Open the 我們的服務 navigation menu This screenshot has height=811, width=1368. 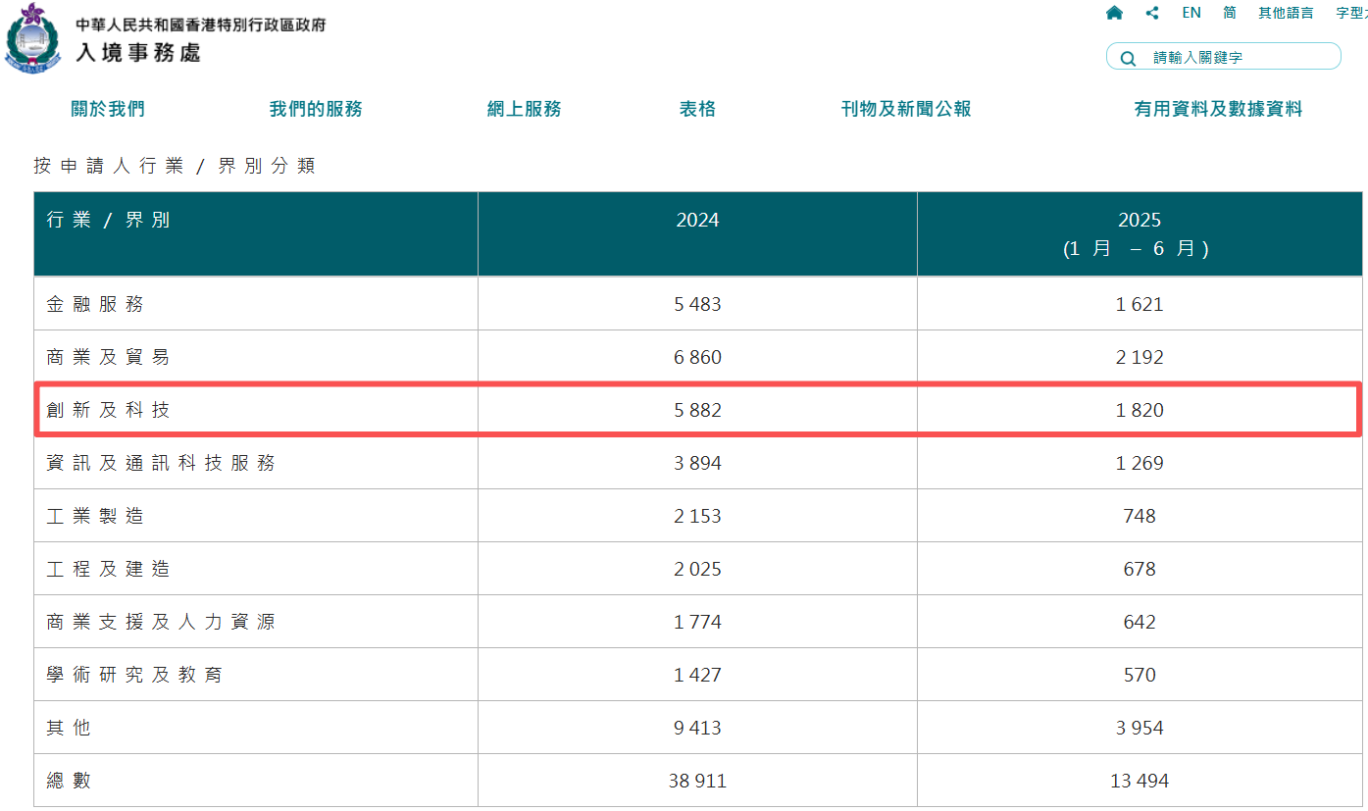(315, 109)
